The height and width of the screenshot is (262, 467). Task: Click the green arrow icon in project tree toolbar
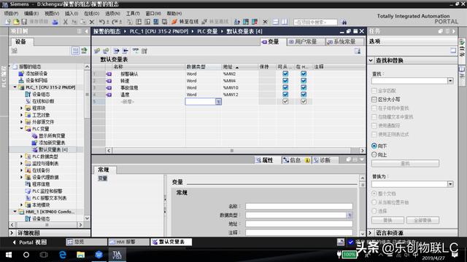click(x=85, y=51)
